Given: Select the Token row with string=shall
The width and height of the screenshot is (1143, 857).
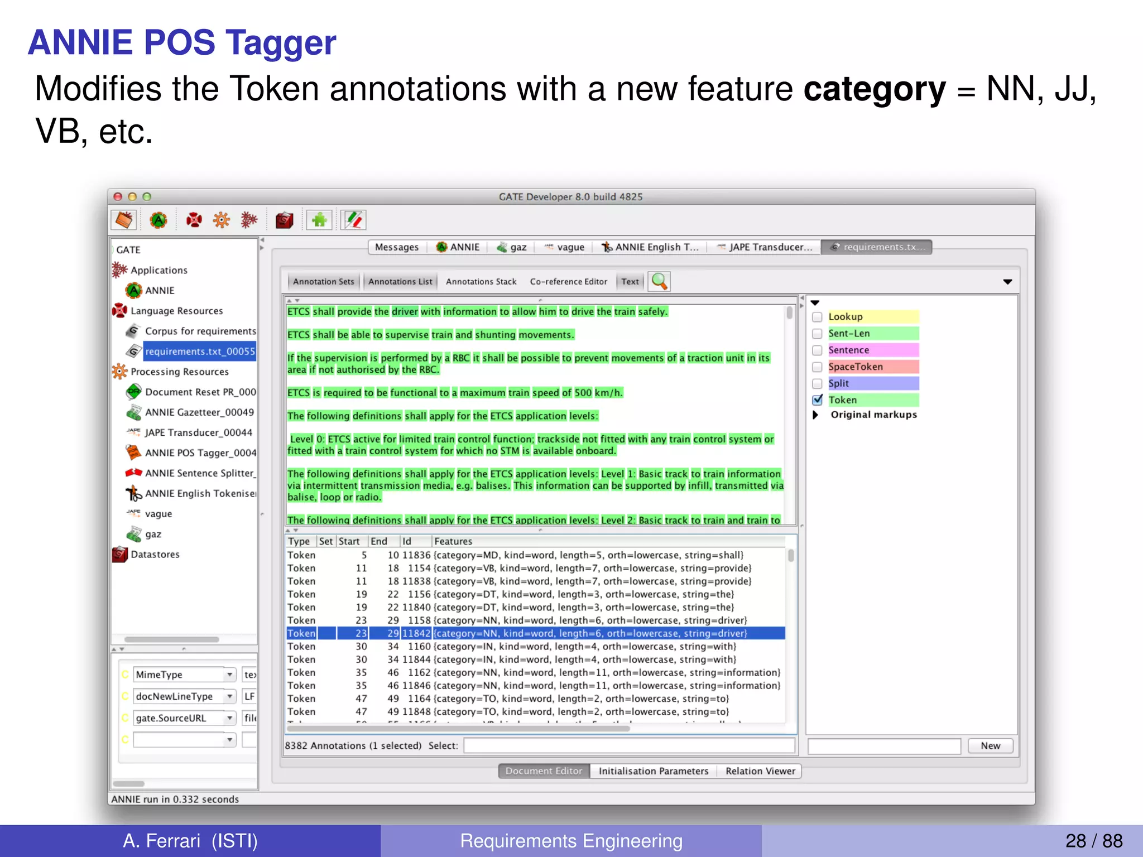Looking at the screenshot, I should [536, 555].
